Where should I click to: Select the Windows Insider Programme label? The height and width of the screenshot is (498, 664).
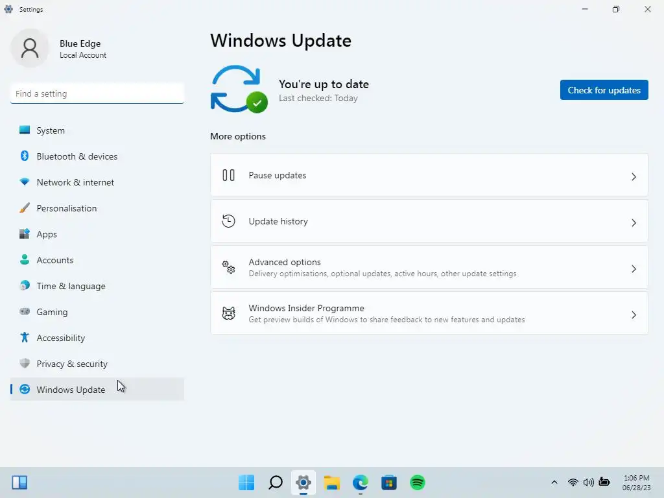tap(306, 308)
